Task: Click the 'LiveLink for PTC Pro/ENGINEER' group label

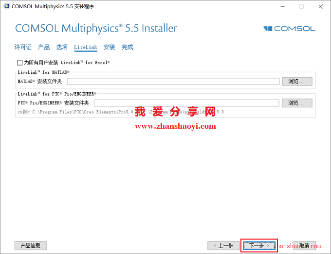Action: pos(57,94)
